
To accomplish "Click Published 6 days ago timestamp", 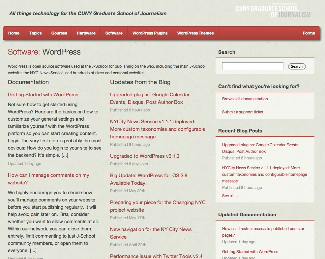I will [x=129, y=164].
